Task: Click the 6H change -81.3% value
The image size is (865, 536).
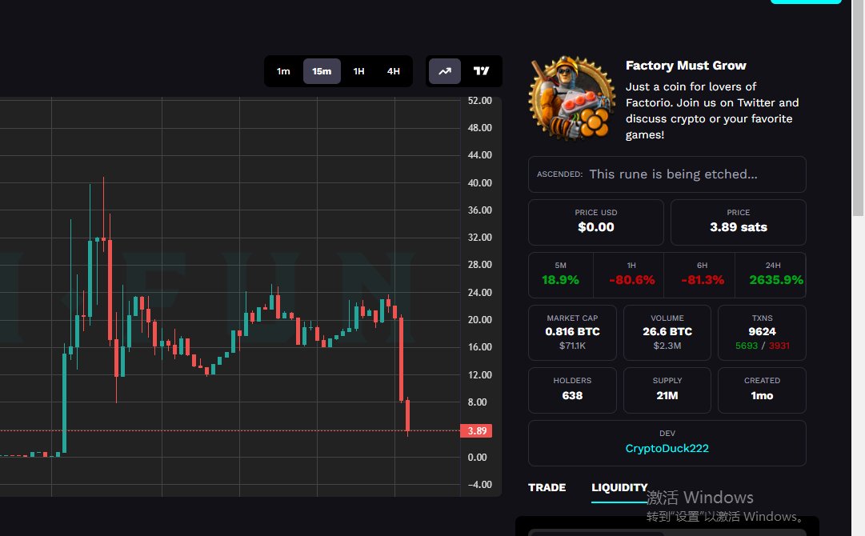Action: click(703, 279)
